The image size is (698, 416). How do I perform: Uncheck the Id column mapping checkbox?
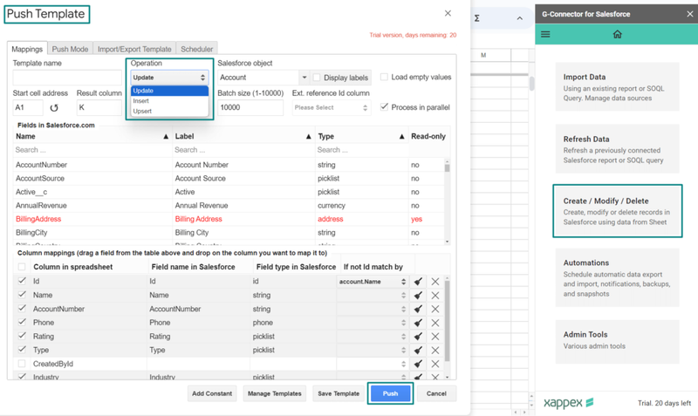tap(21, 281)
